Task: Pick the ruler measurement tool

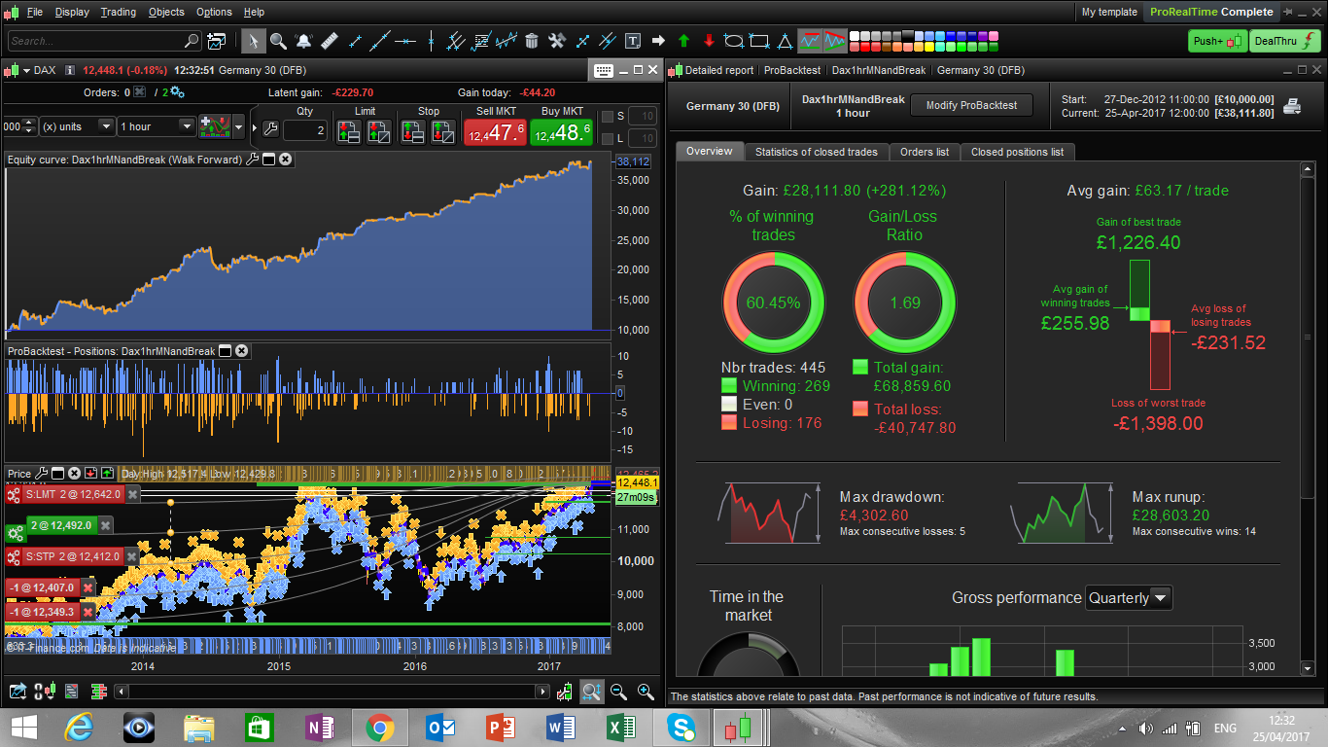Action: click(x=329, y=41)
